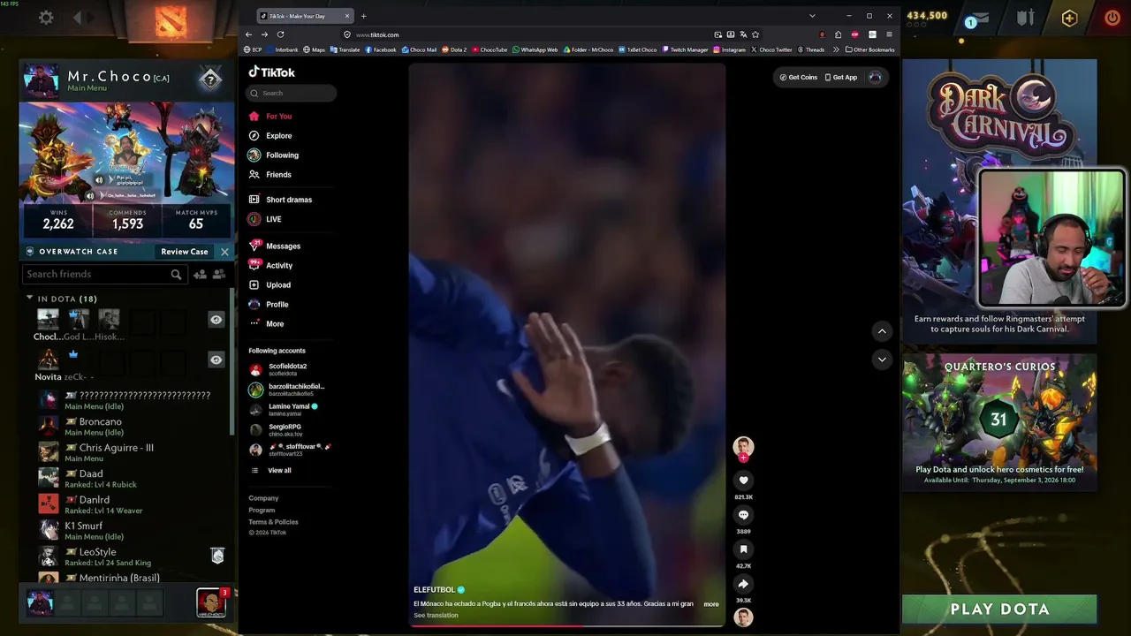The image size is (1131, 636).
Task: Open a new browser tab
Action: [363, 16]
